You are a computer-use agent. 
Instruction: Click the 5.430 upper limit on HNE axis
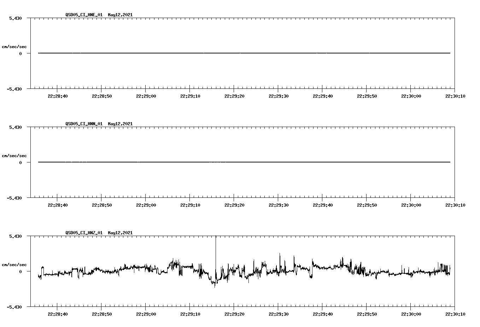point(16,18)
